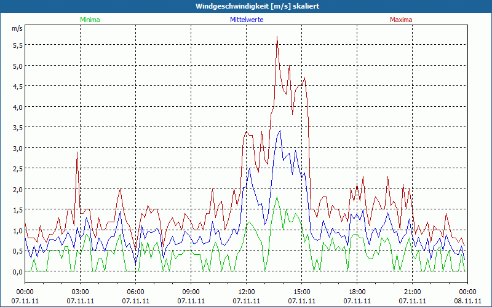Select the 18:00 time axis label
The width and height of the screenshot is (492, 307).
coord(357,292)
